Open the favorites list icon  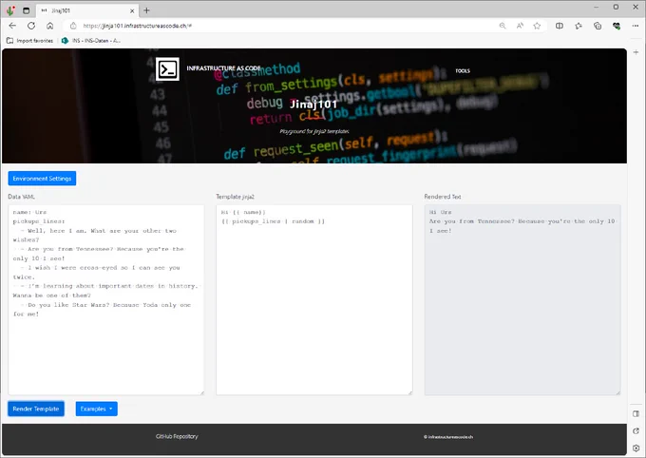click(x=579, y=26)
